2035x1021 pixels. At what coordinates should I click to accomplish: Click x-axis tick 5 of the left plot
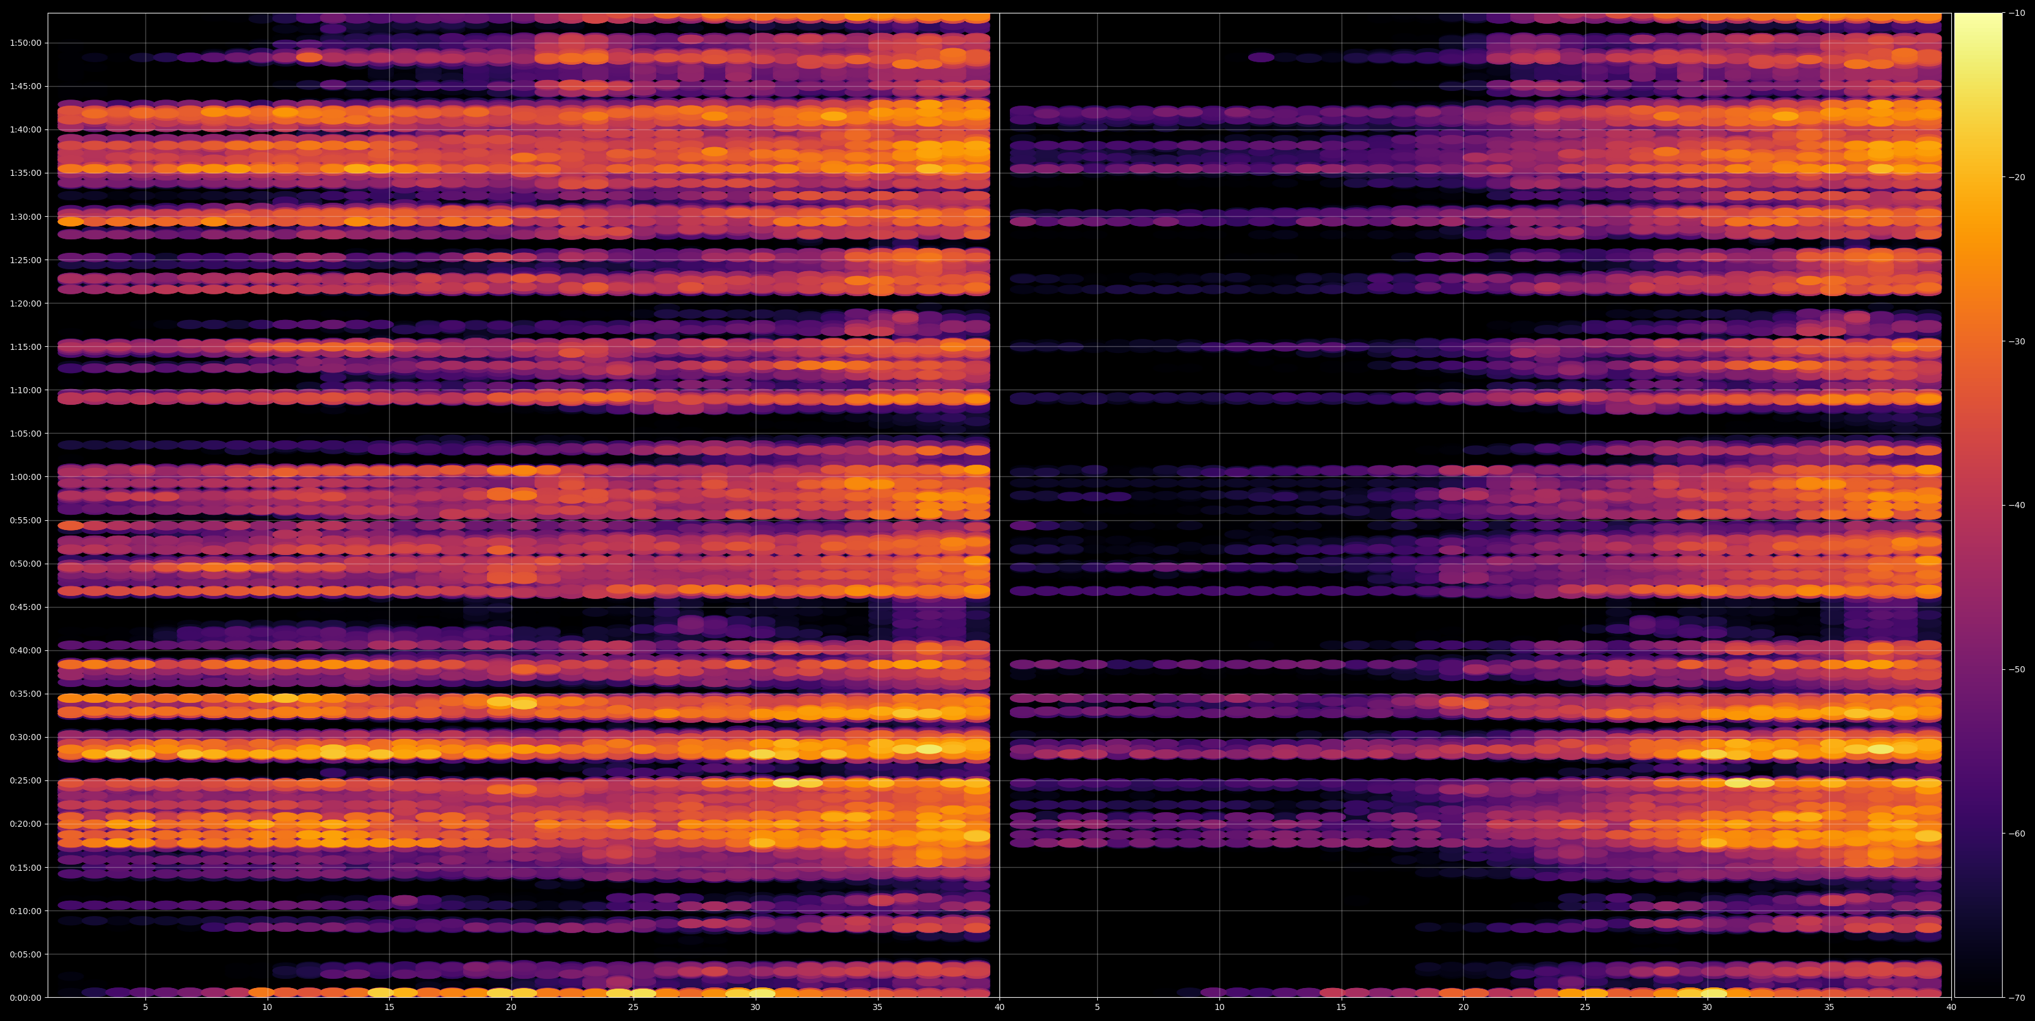click(x=145, y=1008)
